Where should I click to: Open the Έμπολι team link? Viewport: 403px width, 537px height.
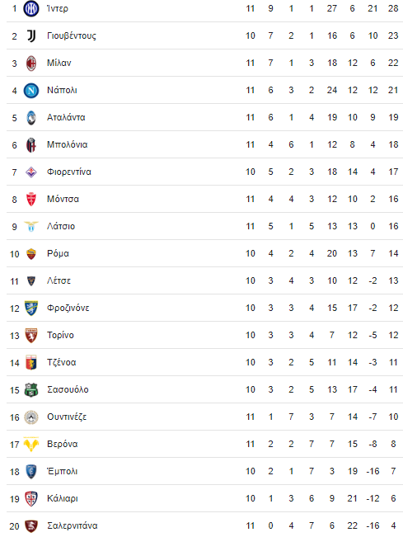62,471
